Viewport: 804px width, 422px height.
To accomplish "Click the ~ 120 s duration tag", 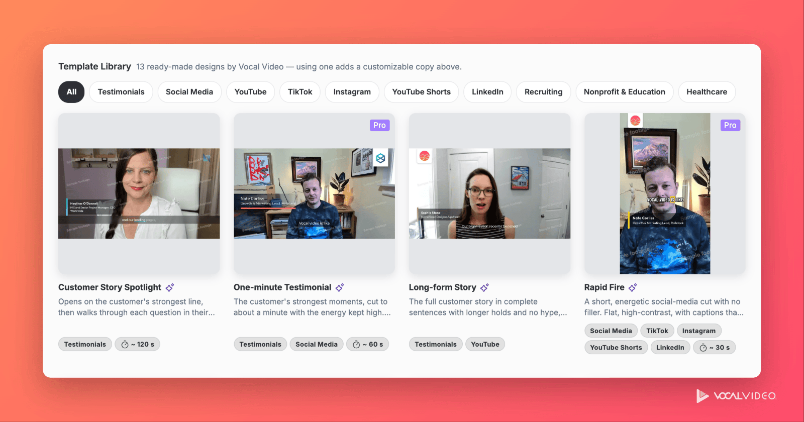I will pos(138,344).
